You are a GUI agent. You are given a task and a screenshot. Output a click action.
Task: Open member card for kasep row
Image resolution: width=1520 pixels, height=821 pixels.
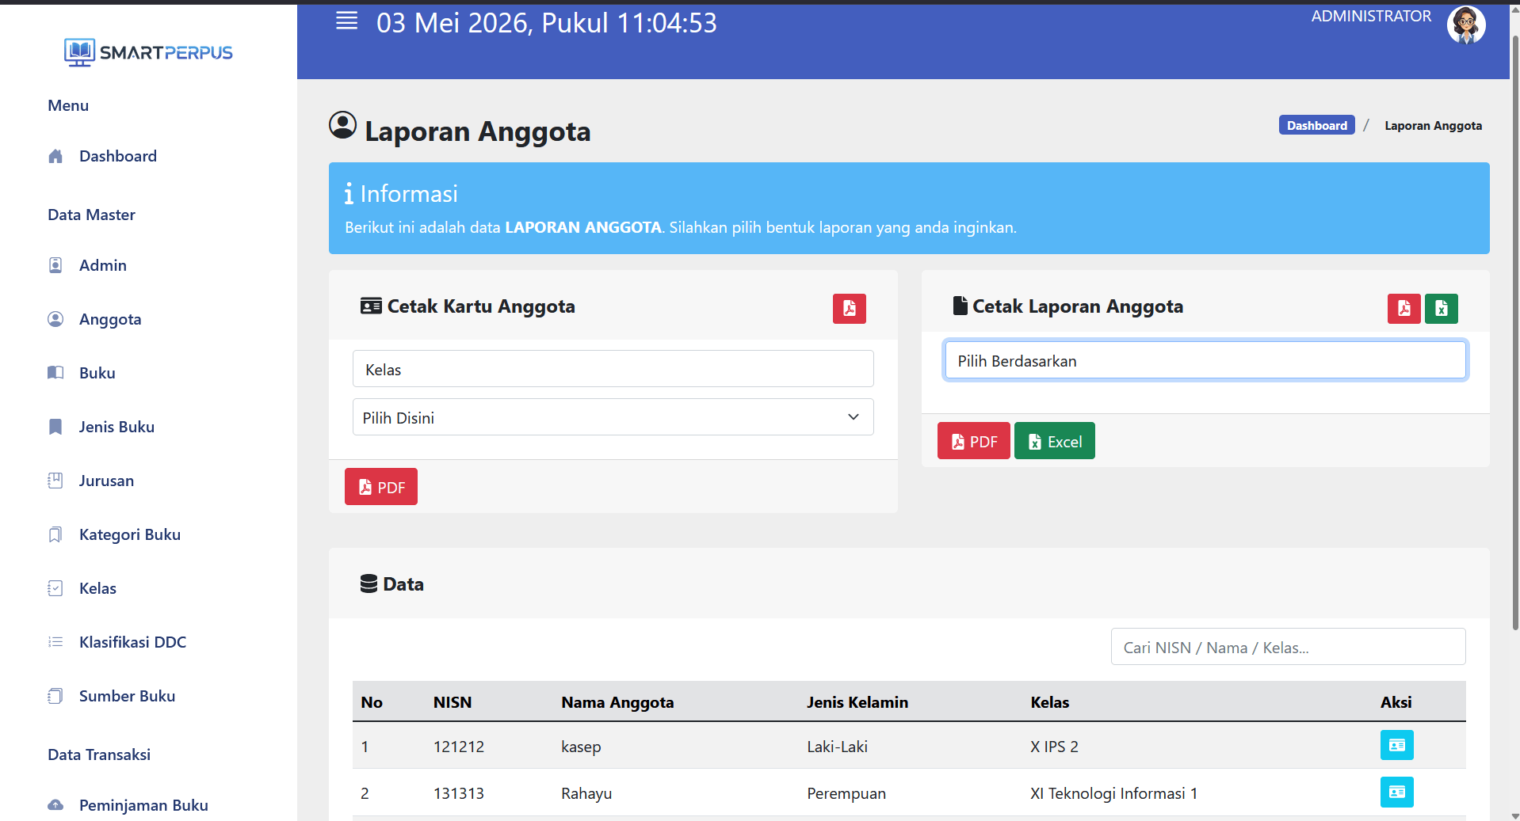(1396, 745)
